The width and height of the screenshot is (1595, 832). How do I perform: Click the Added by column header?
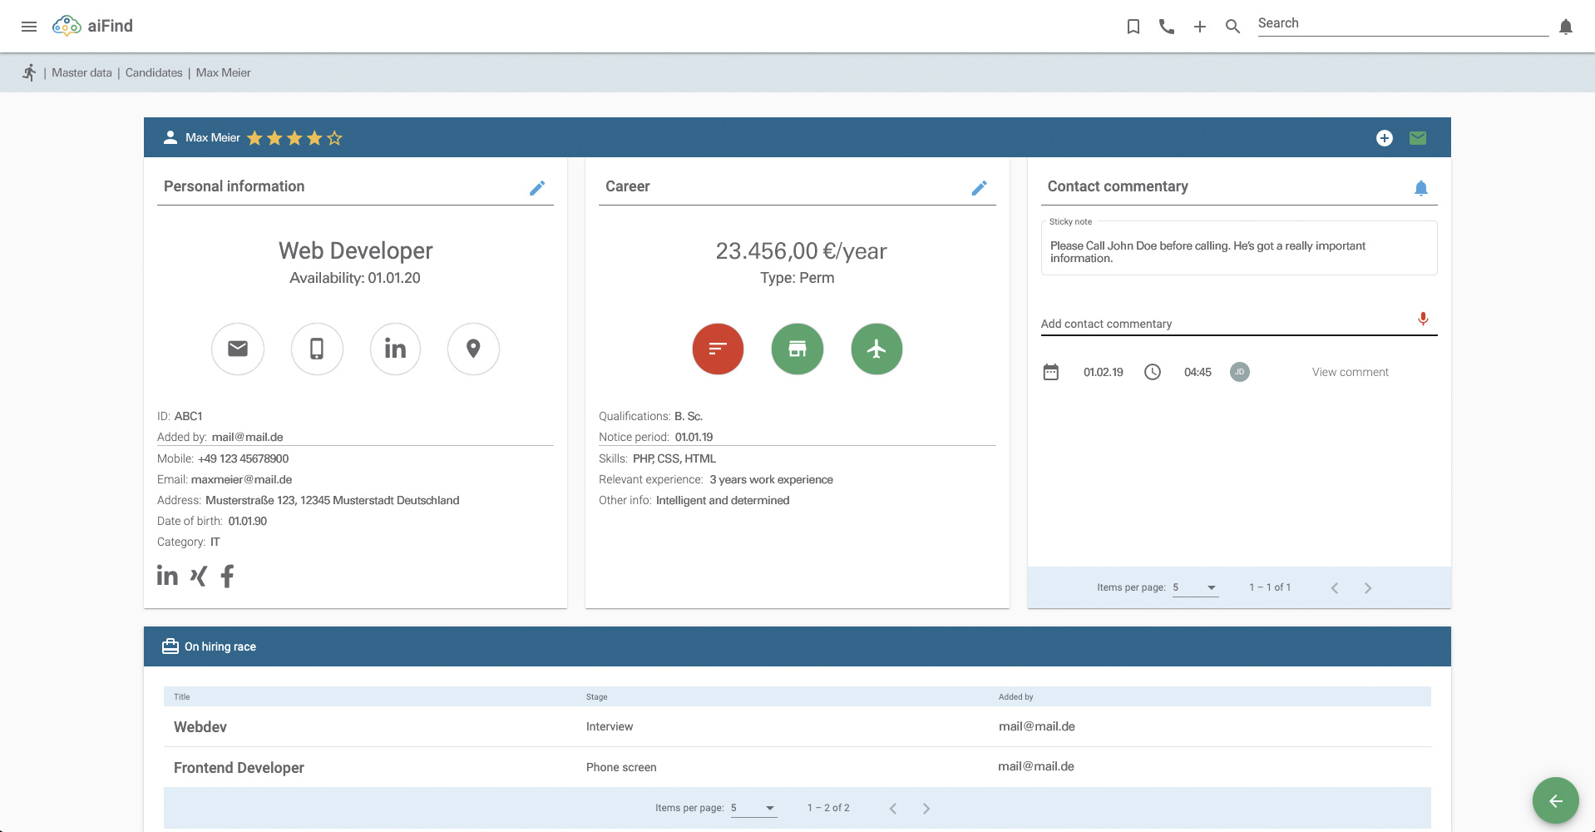tap(1016, 697)
